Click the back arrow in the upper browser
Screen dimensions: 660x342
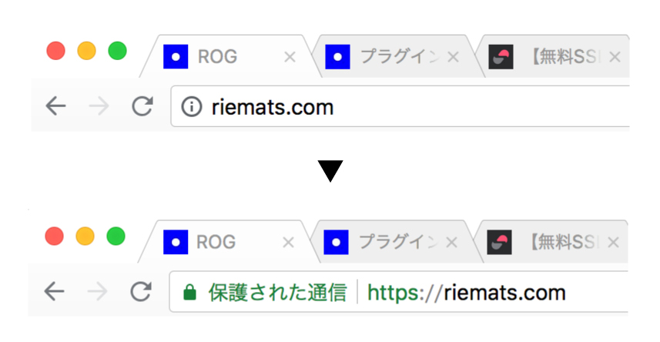pos(55,106)
